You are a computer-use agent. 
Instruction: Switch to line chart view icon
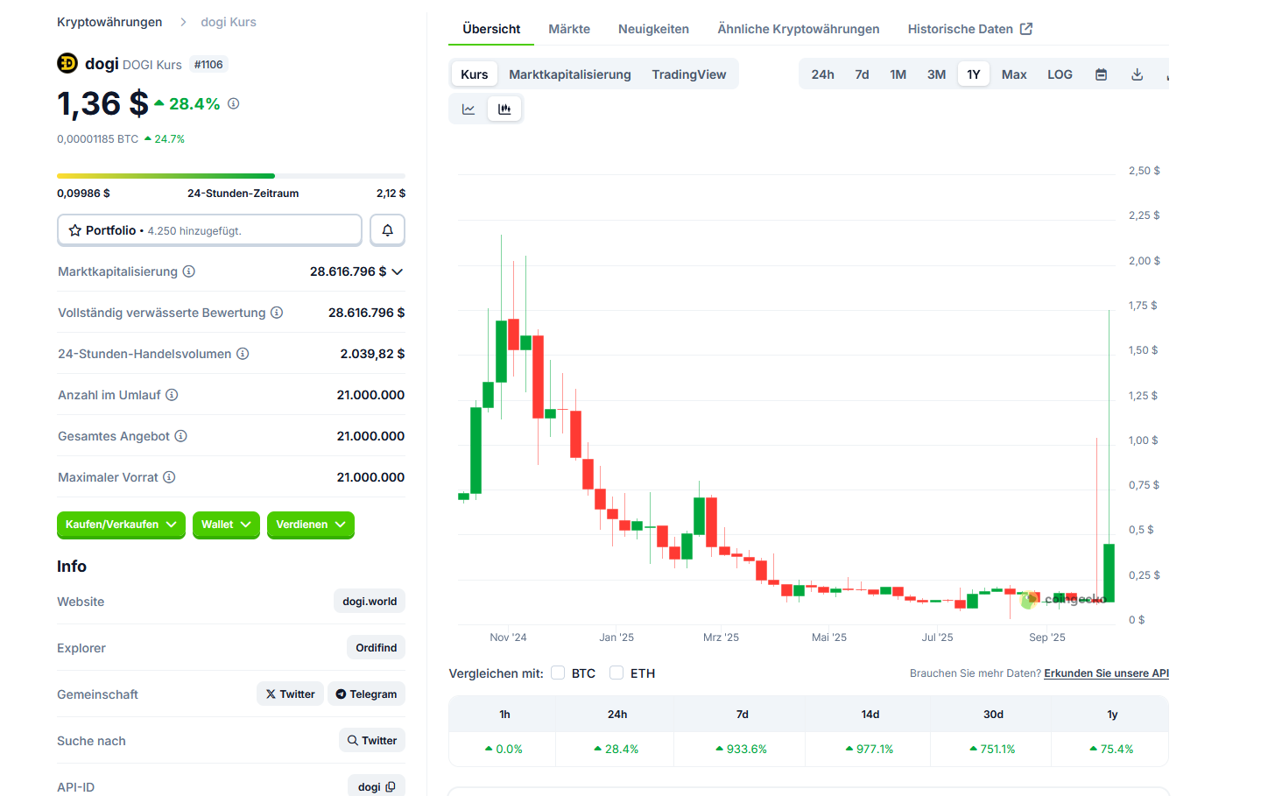(468, 109)
